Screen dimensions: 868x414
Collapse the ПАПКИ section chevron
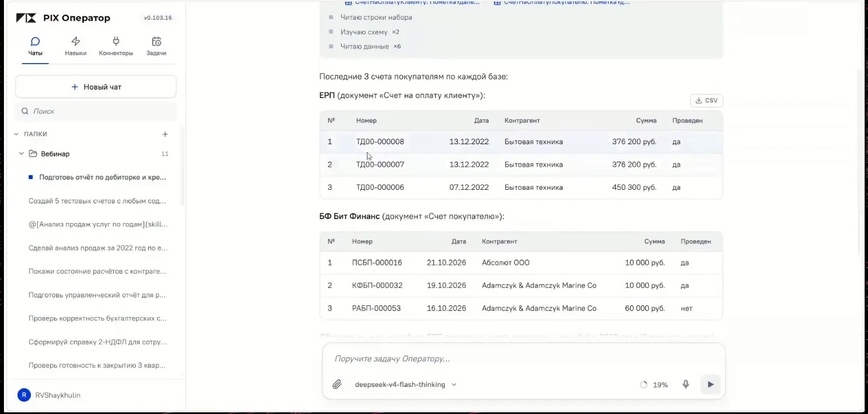pyautogui.click(x=16, y=134)
